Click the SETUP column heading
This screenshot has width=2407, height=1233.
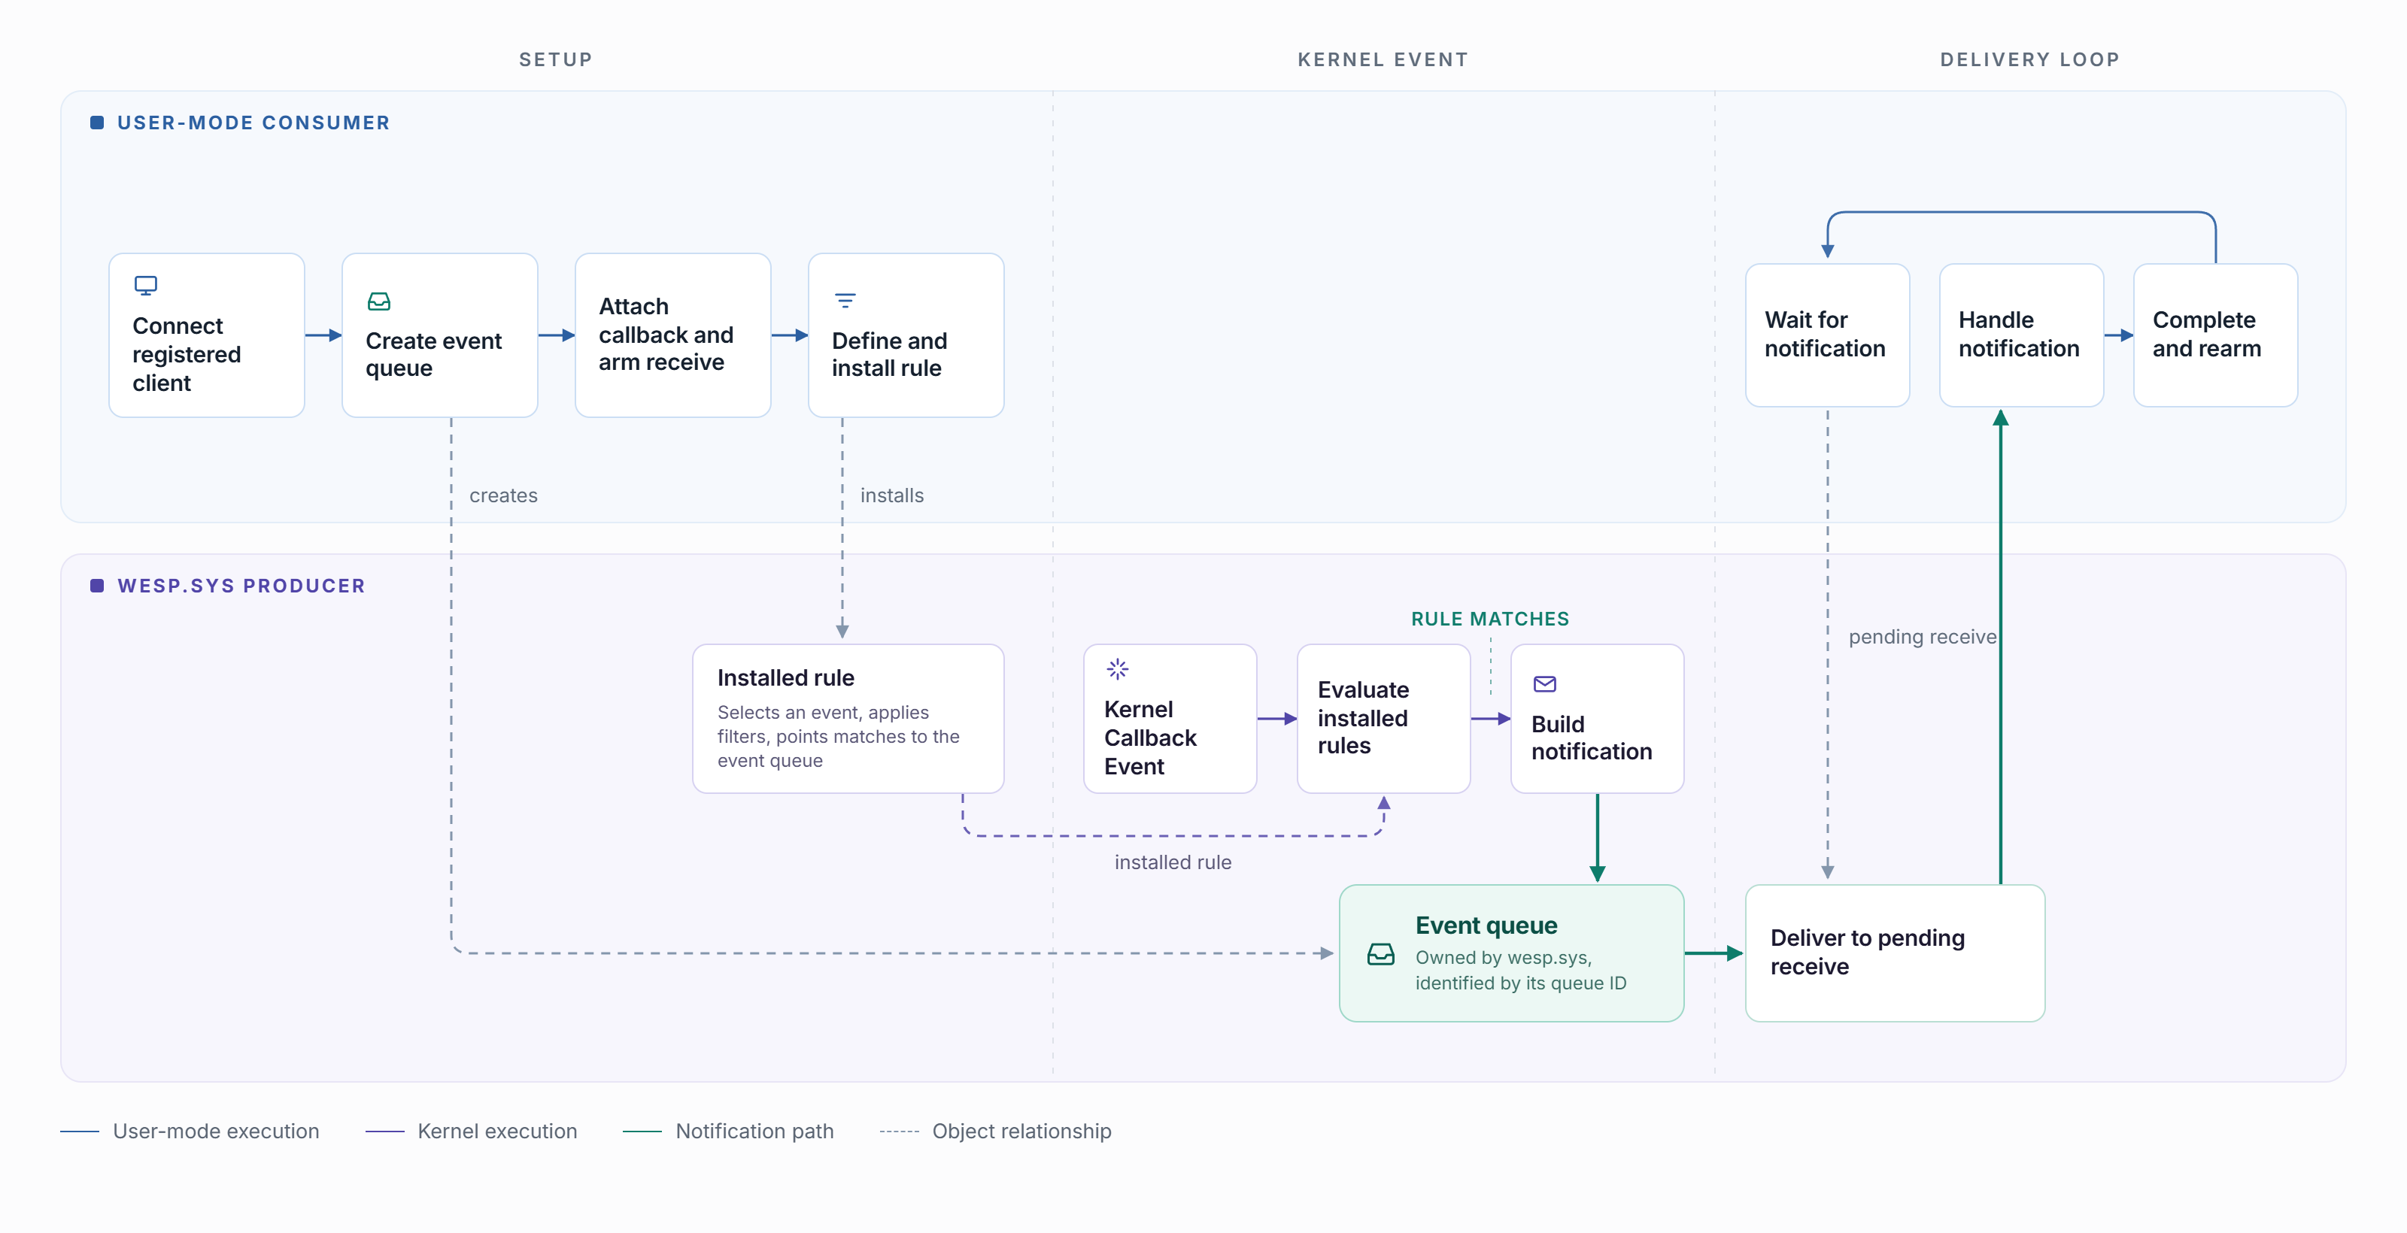[x=556, y=60]
